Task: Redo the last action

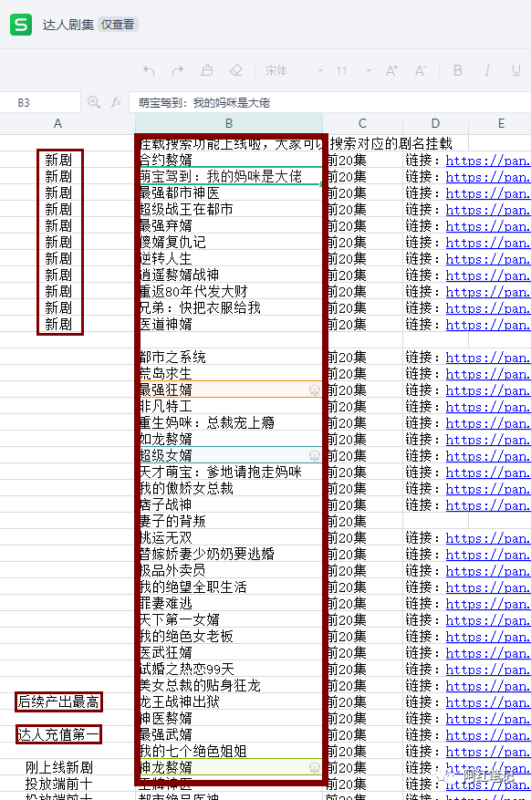Action: point(178,70)
